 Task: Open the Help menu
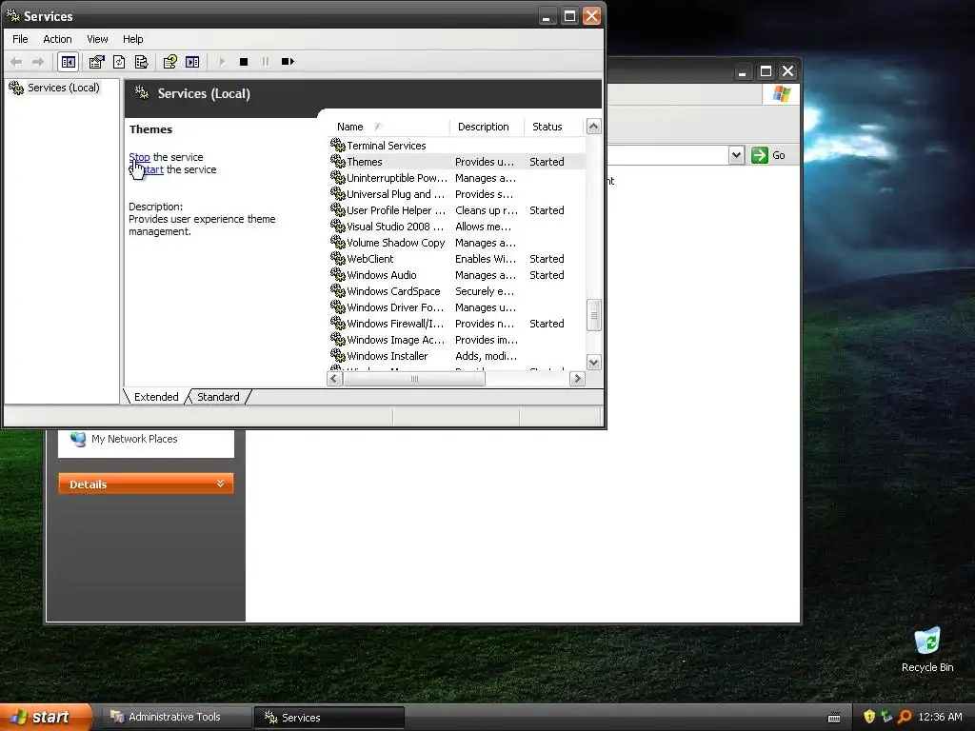coord(132,39)
